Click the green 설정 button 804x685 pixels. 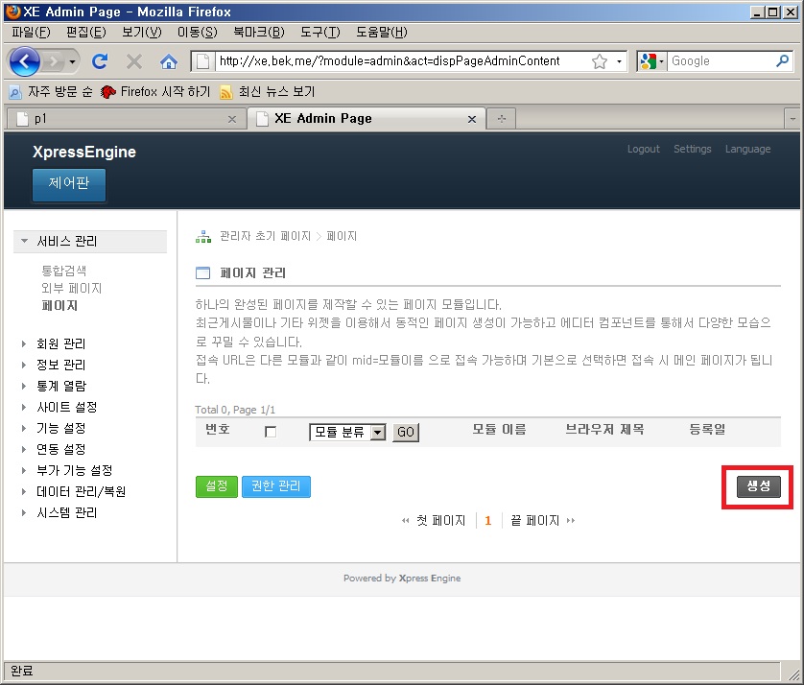pyautogui.click(x=217, y=486)
